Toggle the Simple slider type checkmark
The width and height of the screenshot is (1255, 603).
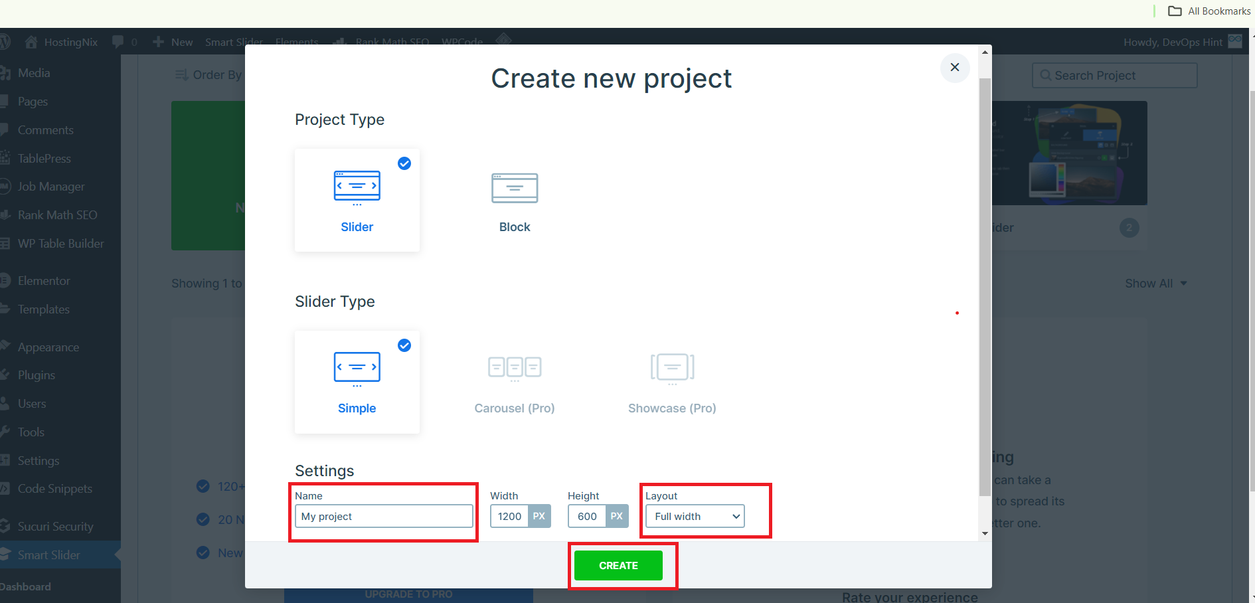[404, 345]
